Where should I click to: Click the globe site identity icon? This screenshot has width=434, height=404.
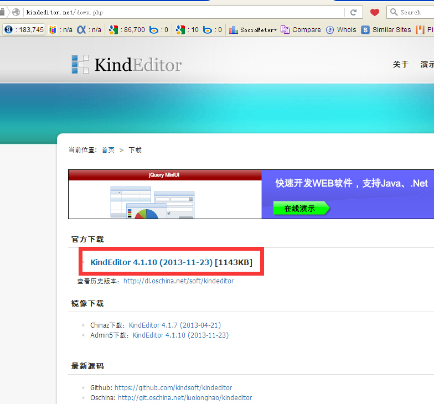(x=16, y=12)
